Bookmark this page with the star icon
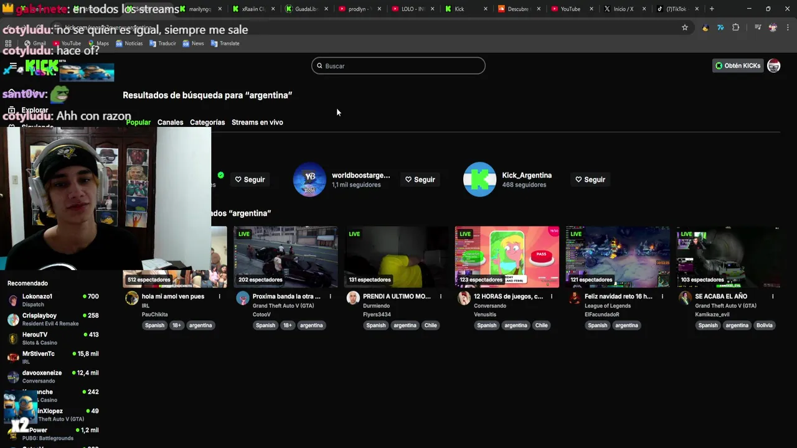 tap(685, 27)
